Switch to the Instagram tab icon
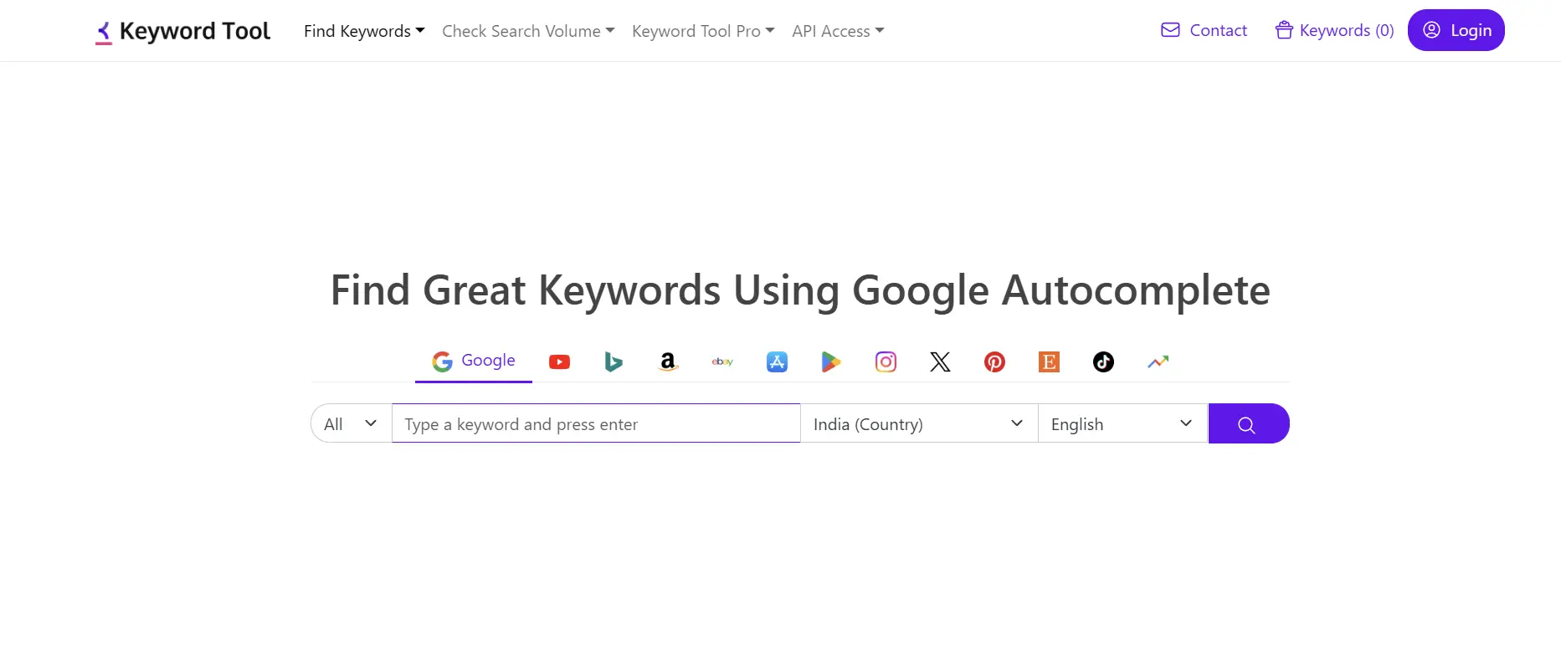The image size is (1561, 651). pyautogui.click(x=886, y=361)
